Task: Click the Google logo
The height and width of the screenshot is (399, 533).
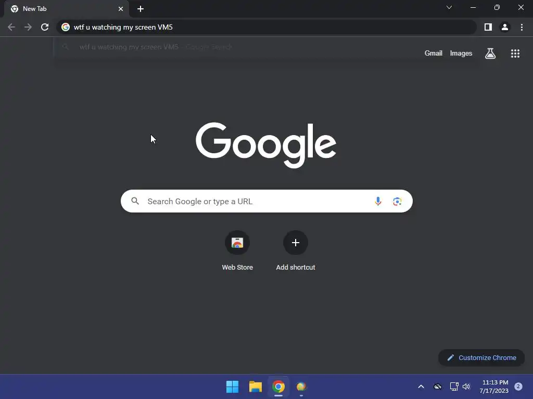Action: coord(266,145)
